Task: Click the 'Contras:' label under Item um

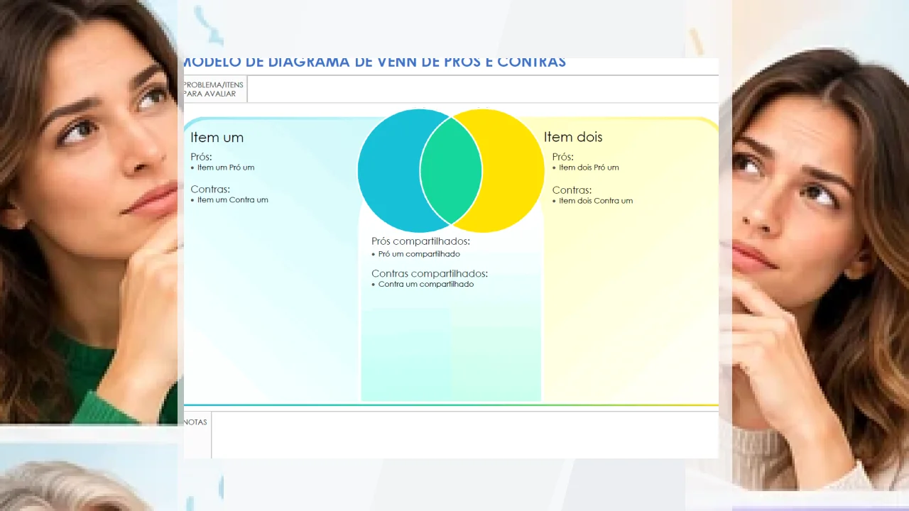Action: 210,189
